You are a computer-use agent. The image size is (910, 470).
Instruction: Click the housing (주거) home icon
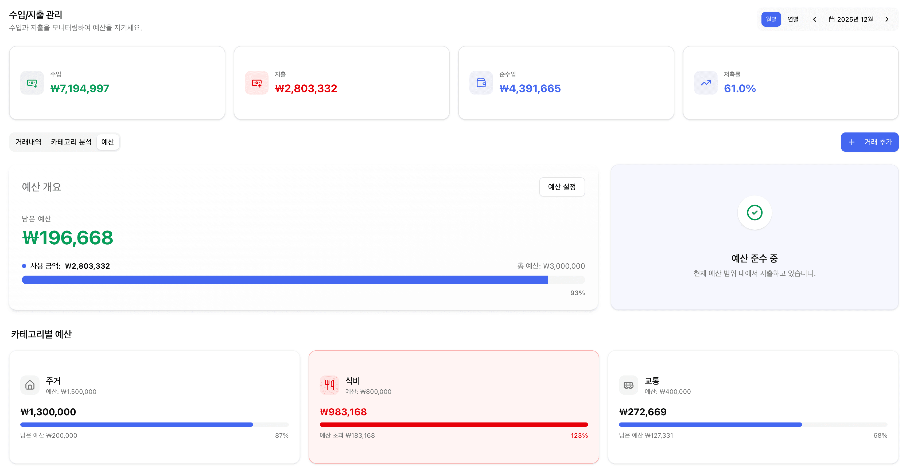tap(30, 385)
